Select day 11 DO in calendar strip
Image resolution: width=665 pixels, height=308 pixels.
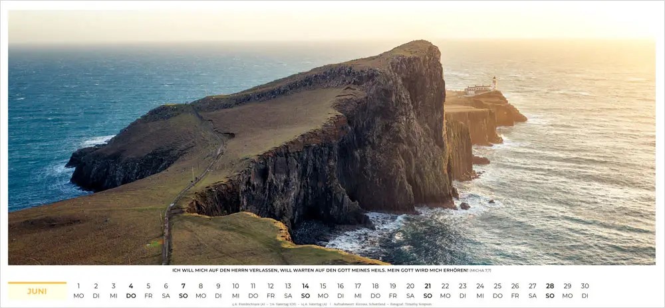point(253,291)
